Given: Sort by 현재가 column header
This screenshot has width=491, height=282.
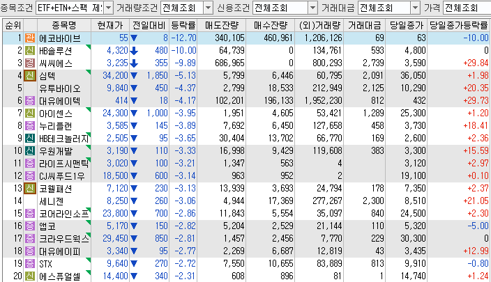Looking at the screenshot, I should 110,25.
